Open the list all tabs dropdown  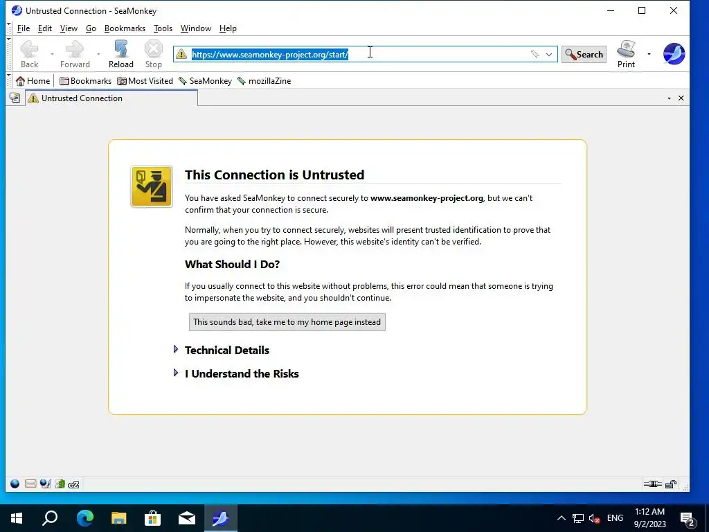point(669,98)
